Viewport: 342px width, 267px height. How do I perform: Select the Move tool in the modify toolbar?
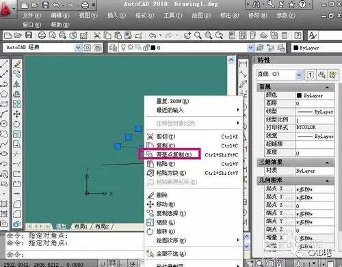pos(17,114)
